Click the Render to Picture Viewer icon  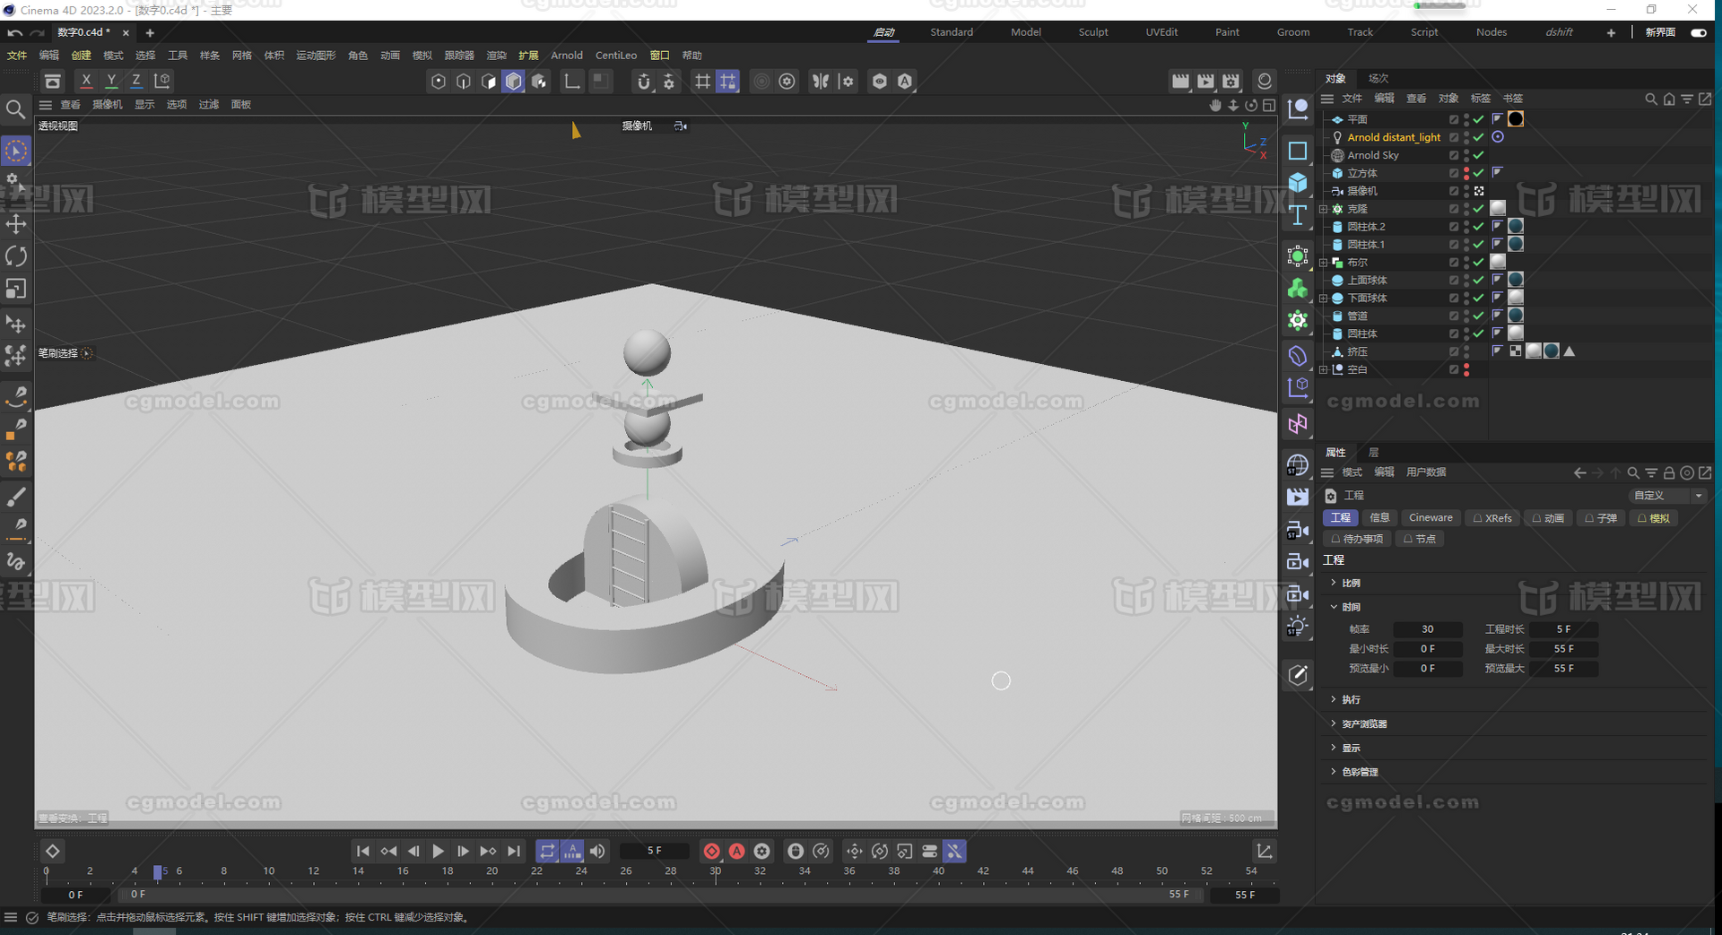[1205, 81]
